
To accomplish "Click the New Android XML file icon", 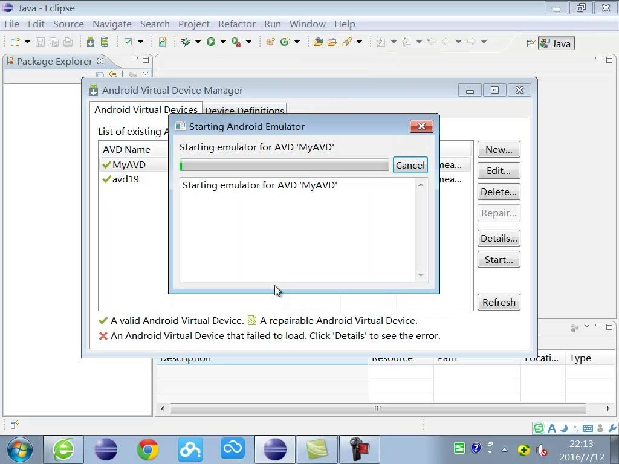I will click(163, 42).
